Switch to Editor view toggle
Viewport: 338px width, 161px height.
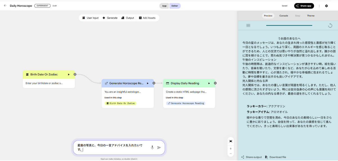tap(175, 6)
